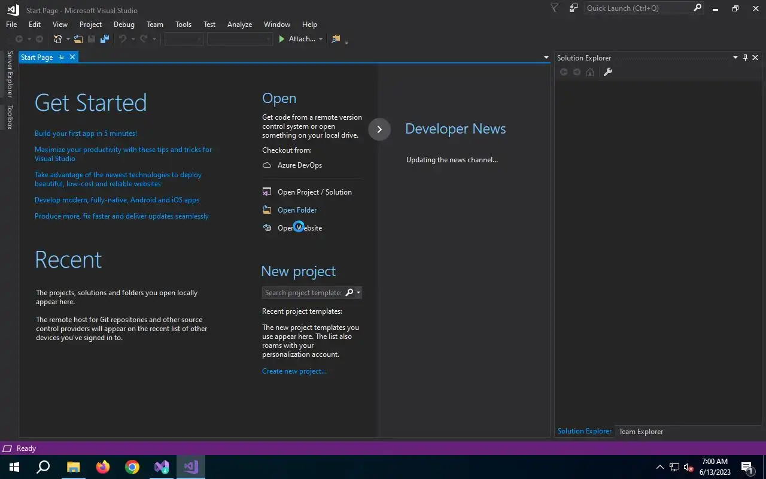Click the Open Folder icon
The image size is (766, 479).
coord(267,210)
